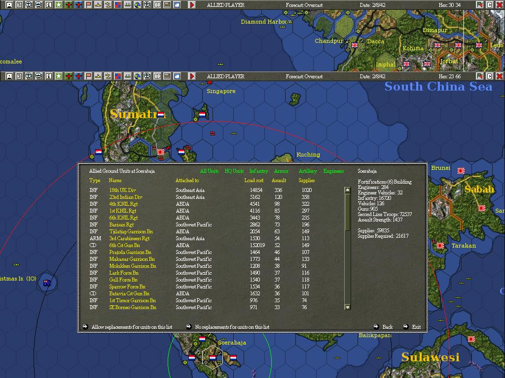This screenshot has height=378, width=505.
Task: Click save disk icon in Hex: 30 34 toolbar
Action: pyautogui.click(x=9, y=5)
